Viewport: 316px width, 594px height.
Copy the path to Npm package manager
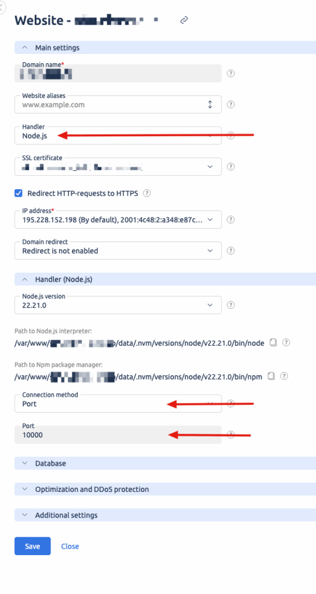(x=271, y=376)
